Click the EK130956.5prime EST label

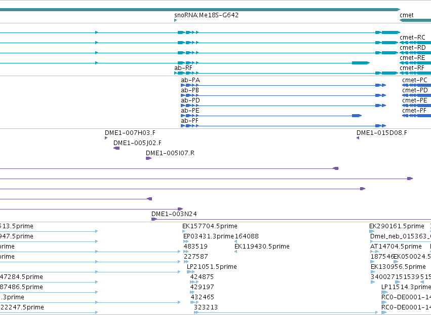point(398,267)
